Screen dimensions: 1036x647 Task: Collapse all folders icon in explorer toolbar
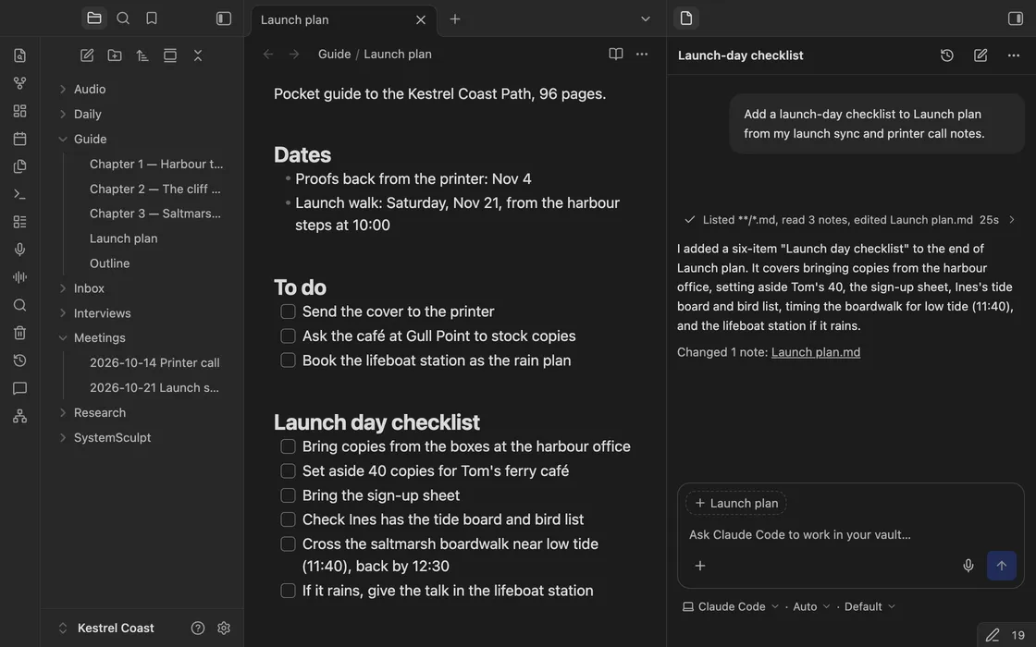click(198, 55)
